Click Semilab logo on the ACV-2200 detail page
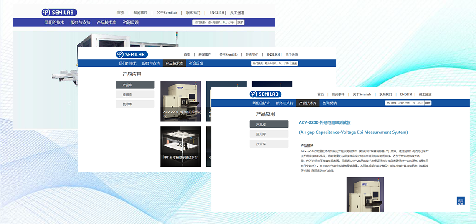The height and width of the screenshot is (224, 476). (265, 94)
